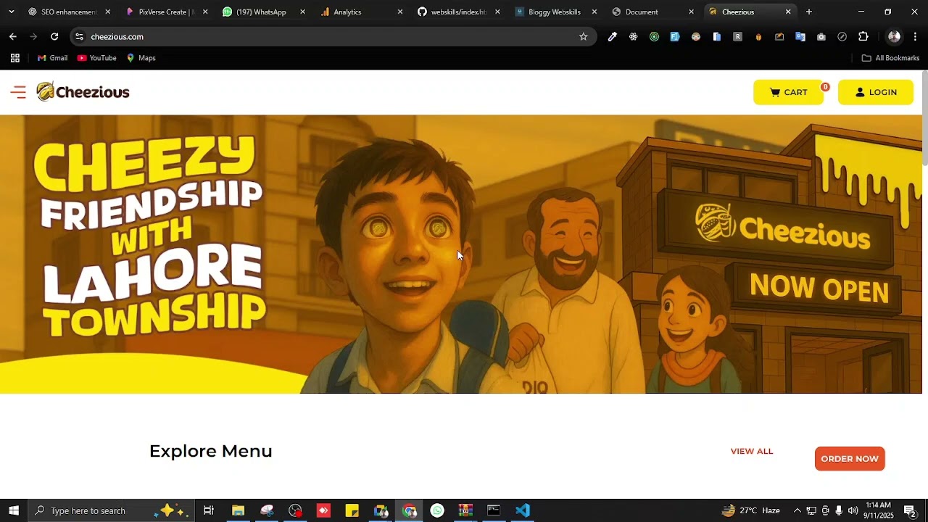
Task: Focus the cheezious.com address bar
Action: pos(333,36)
